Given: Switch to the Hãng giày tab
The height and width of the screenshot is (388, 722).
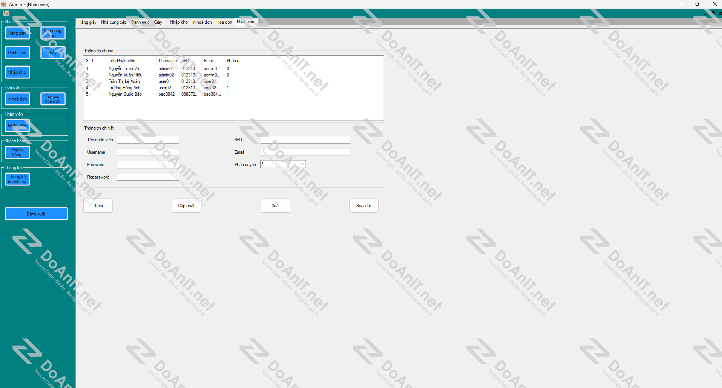Looking at the screenshot, I should [87, 22].
